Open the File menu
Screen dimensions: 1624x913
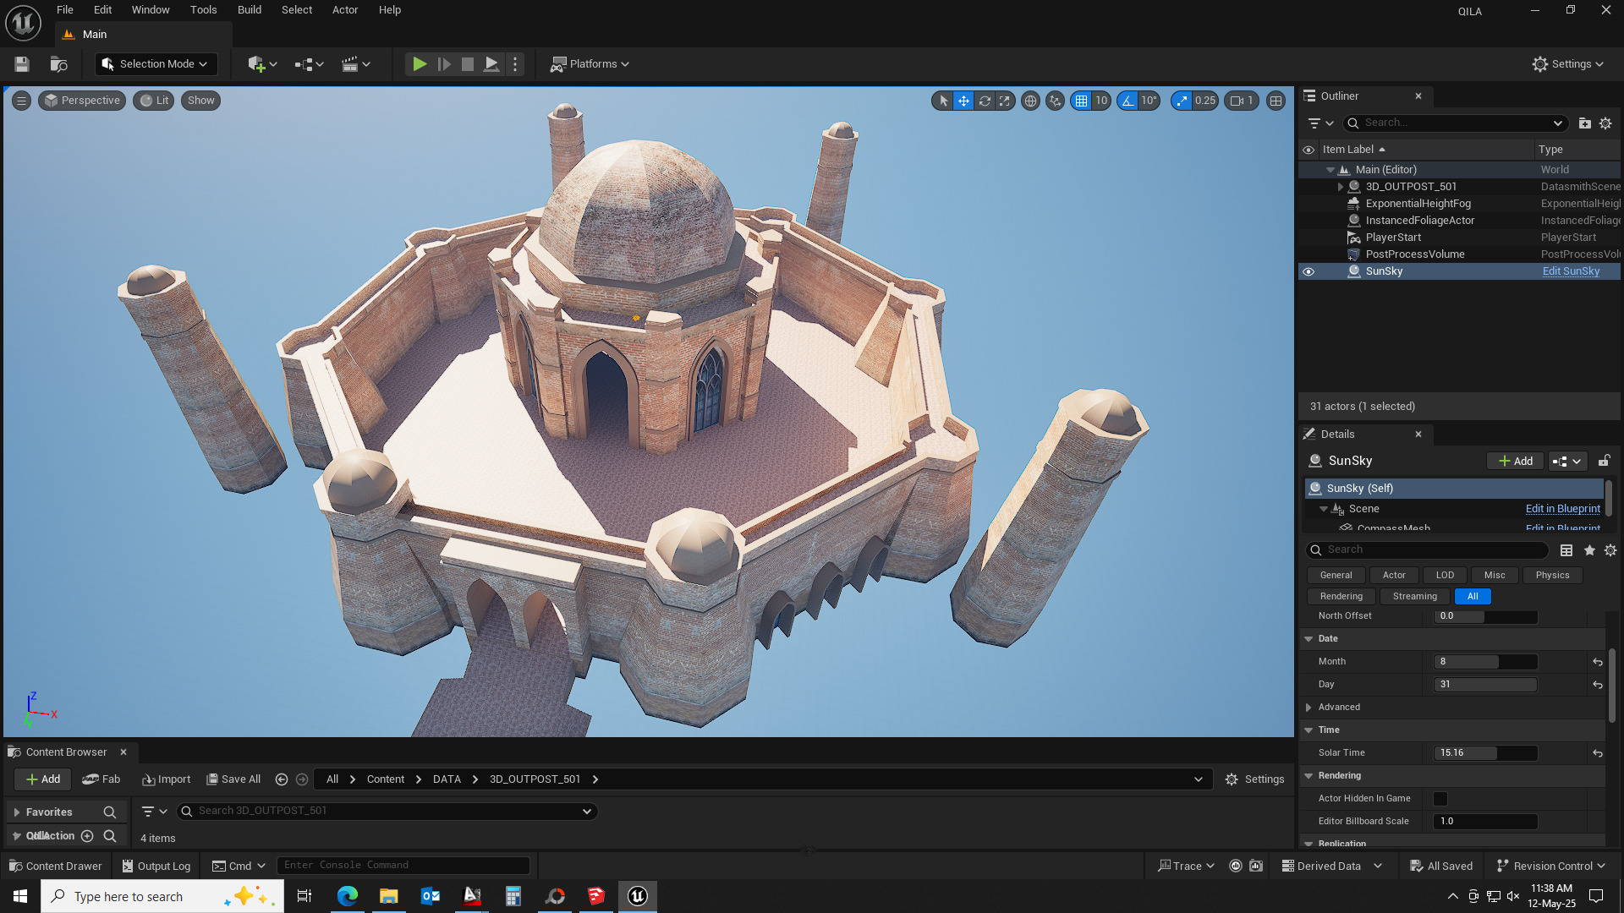(x=64, y=10)
